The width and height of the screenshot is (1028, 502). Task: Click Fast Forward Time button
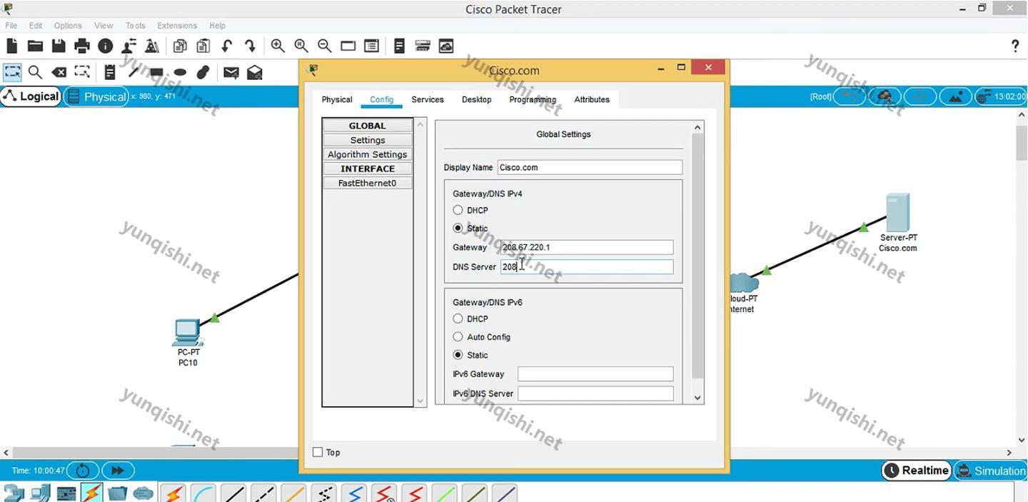[118, 471]
